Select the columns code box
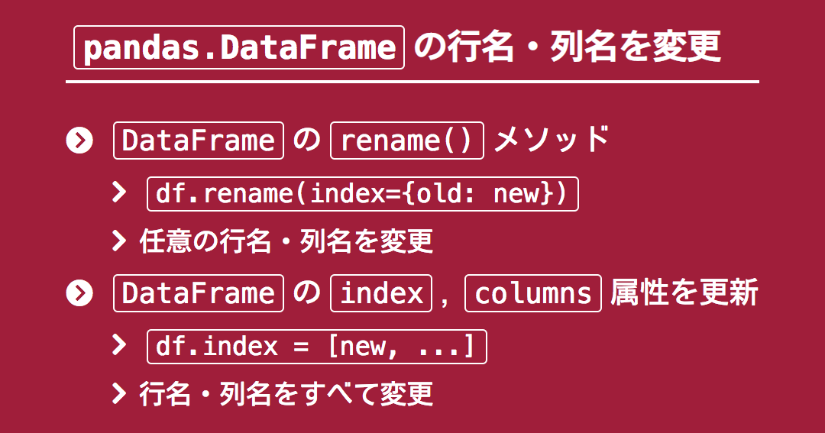This screenshot has width=825, height=433. click(533, 293)
